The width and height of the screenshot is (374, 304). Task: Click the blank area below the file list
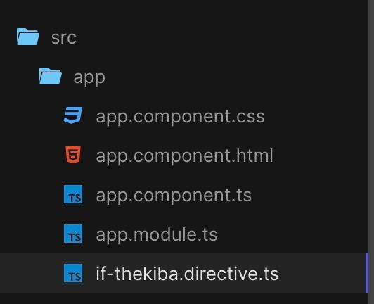[183, 298]
